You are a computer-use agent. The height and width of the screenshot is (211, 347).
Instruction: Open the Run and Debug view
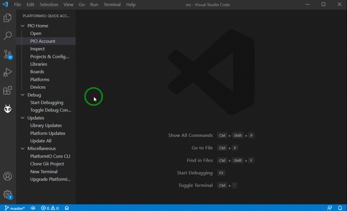point(8,72)
